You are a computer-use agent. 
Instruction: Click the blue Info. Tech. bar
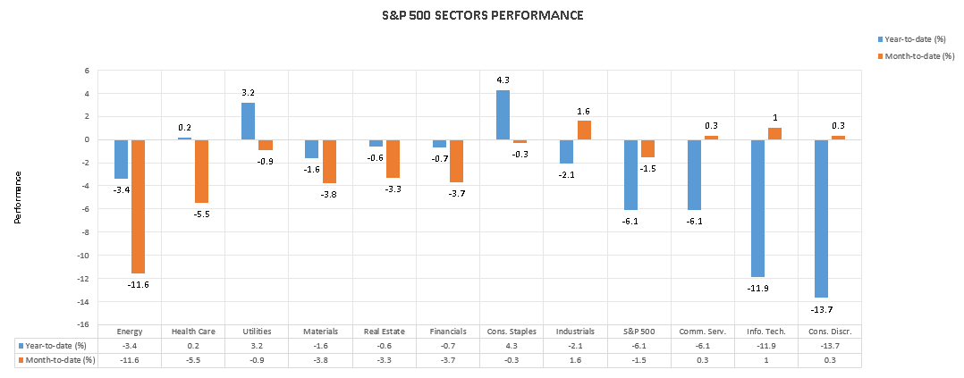click(757, 207)
